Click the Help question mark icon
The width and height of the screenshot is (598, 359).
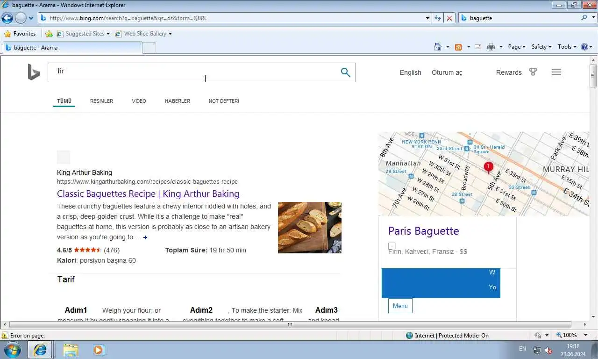point(584,47)
